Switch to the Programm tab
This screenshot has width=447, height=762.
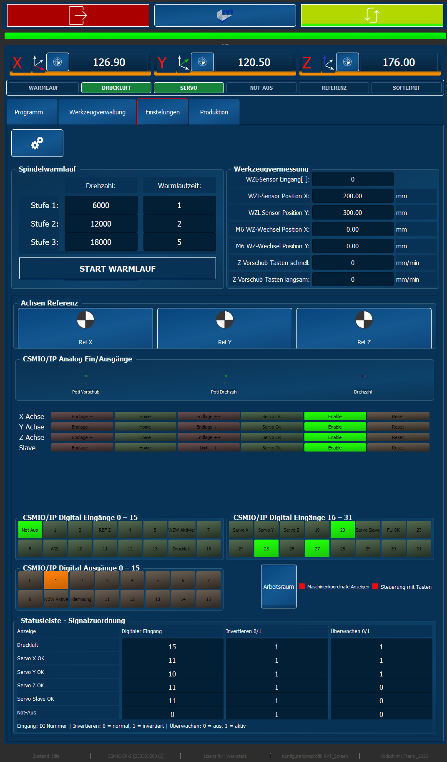pos(32,112)
